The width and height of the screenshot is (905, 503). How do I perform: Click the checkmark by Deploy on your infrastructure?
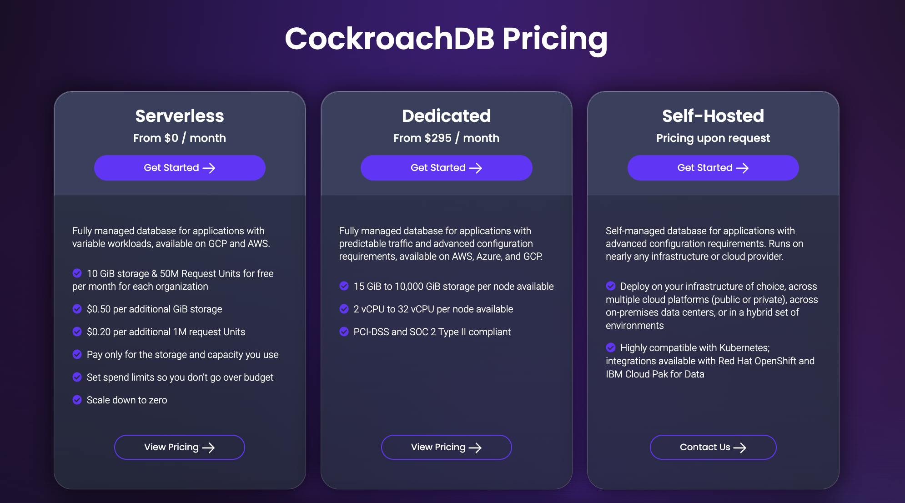click(x=611, y=286)
